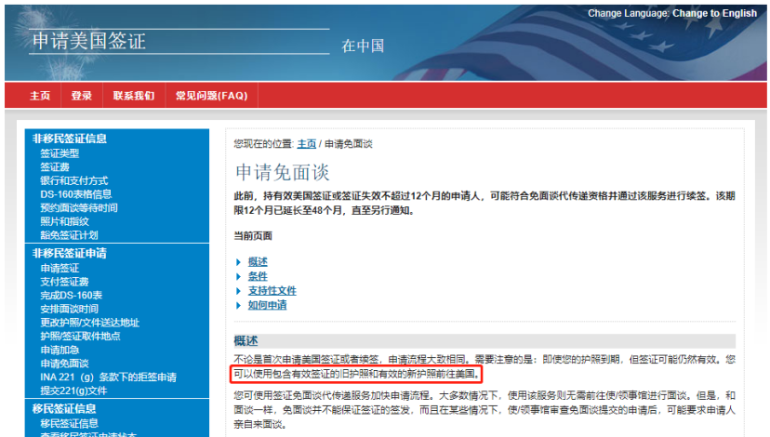Viewport: 770px width, 437px height.
Task: Open the 联系我们 contact page
Action: 134,96
